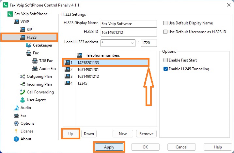Select the T.38 Fax printer icon

pos(35,61)
